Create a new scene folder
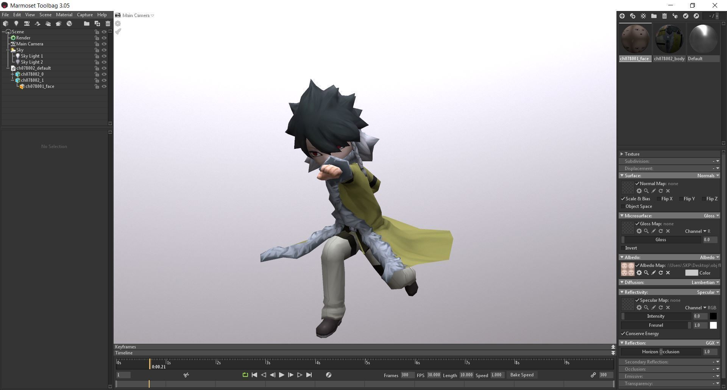The image size is (727, 390). [x=87, y=23]
